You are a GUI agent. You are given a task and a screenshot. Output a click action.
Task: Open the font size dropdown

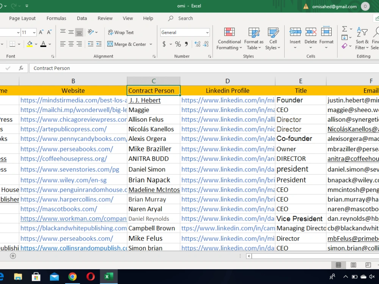34,32
